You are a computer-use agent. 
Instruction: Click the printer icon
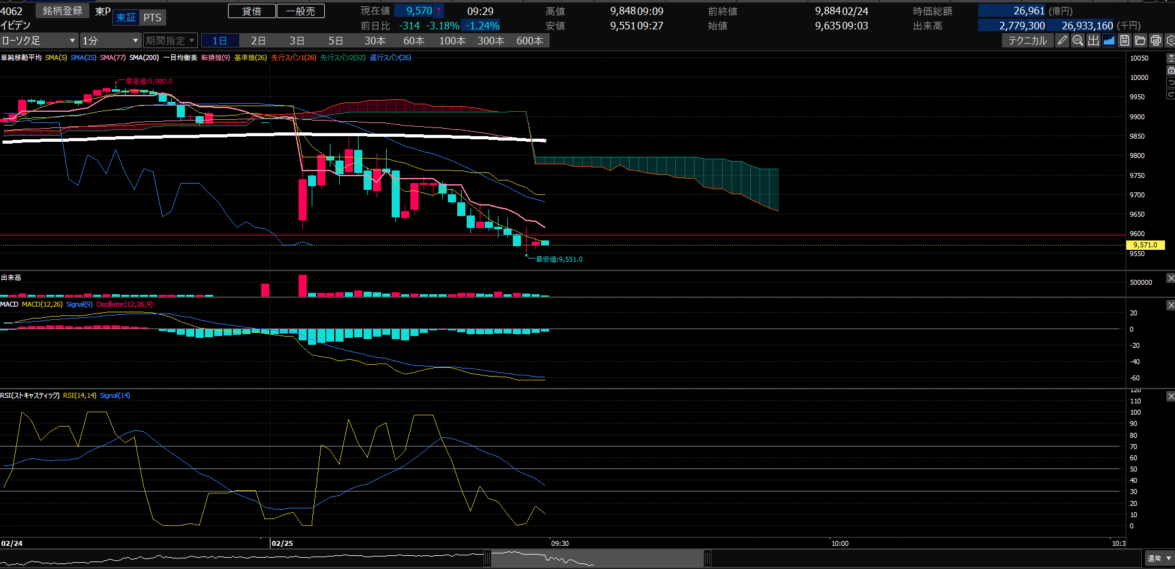pyautogui.click(x=1156, y=41)
